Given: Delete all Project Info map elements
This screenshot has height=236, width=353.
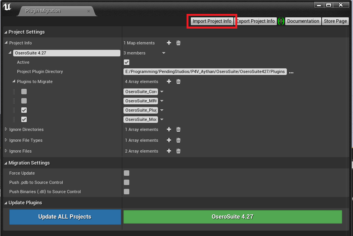Looking at the screenshot, I should click(178, 43).
